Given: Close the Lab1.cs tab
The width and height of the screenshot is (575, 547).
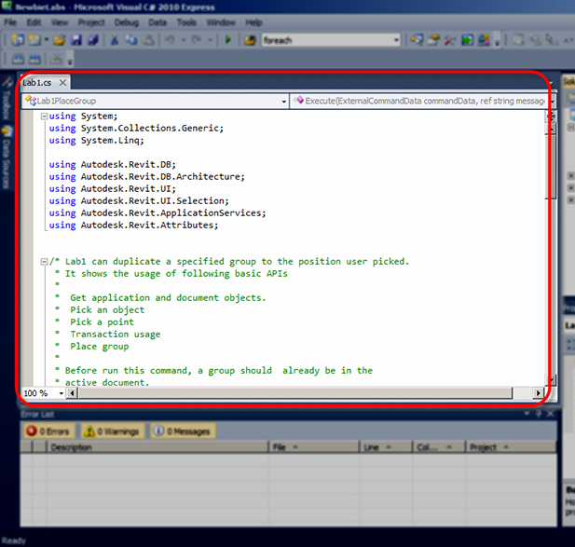Looking at the screenshot, I should click(63, 83).
